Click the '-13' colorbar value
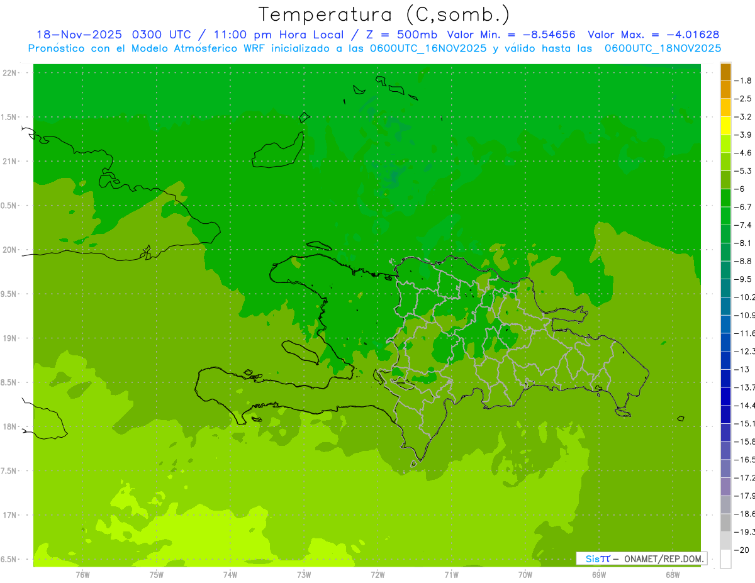 [x=741, y=369]
